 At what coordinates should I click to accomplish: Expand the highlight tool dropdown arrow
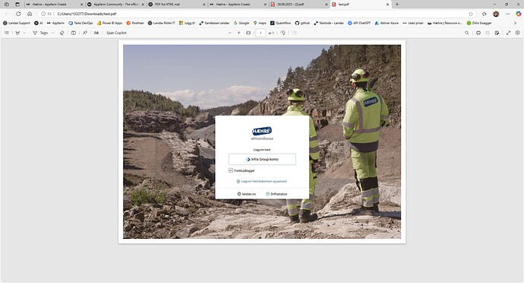(x=24, y=33)
